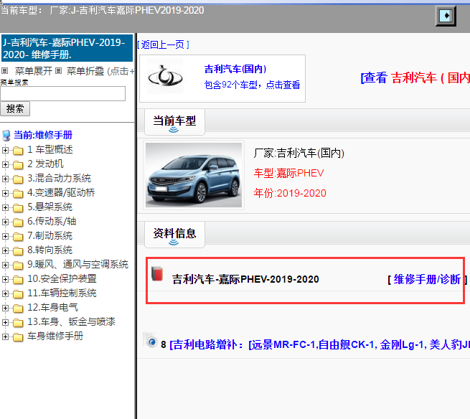The width and height of the screenshot is (470, 419).
Task: Click the folder icon of 8.转向系统
Action: (x=18, y=251)
